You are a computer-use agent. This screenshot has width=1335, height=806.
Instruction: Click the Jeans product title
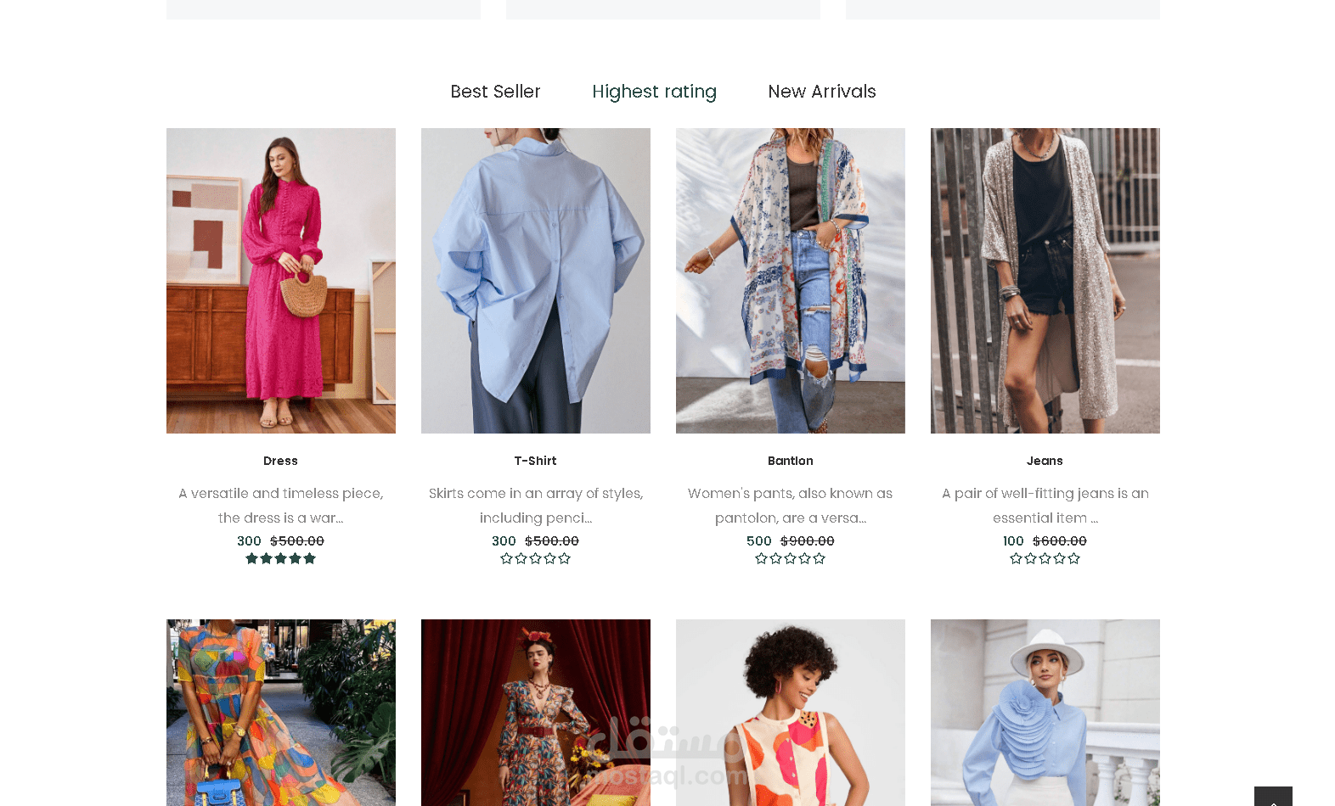coord(1045,461)
